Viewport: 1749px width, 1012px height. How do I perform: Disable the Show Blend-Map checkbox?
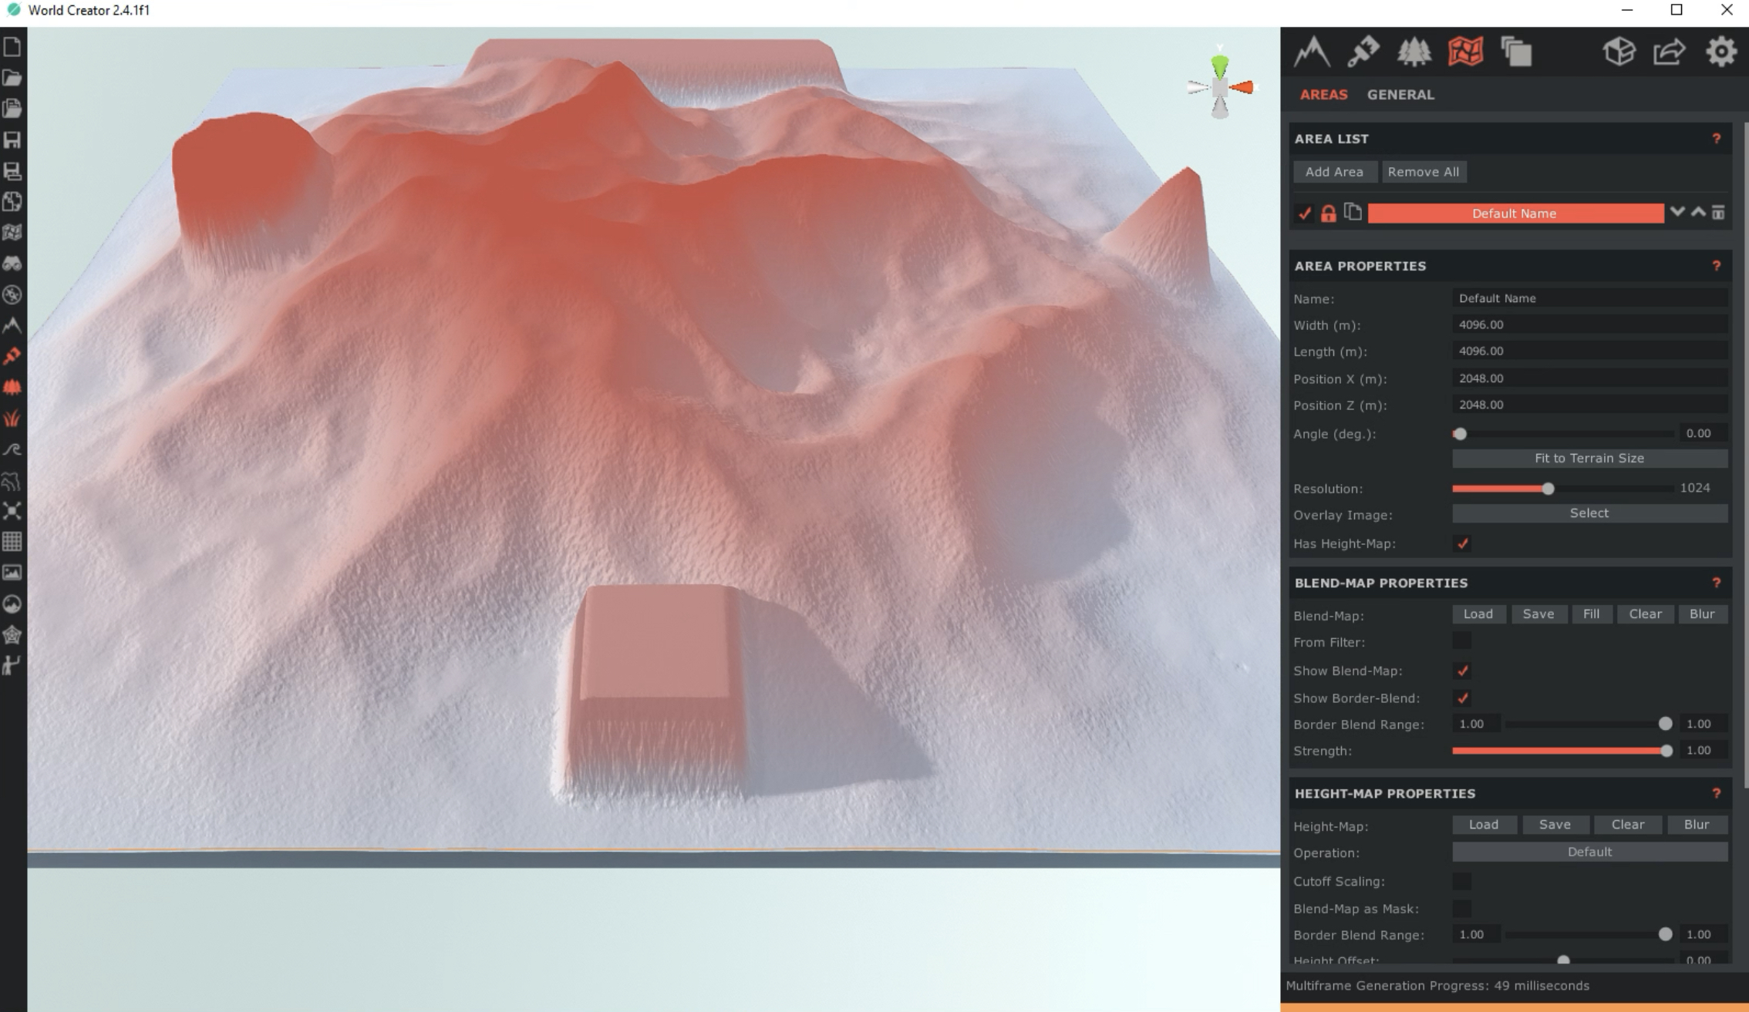pyautogui.click(x=1462, y=671)
